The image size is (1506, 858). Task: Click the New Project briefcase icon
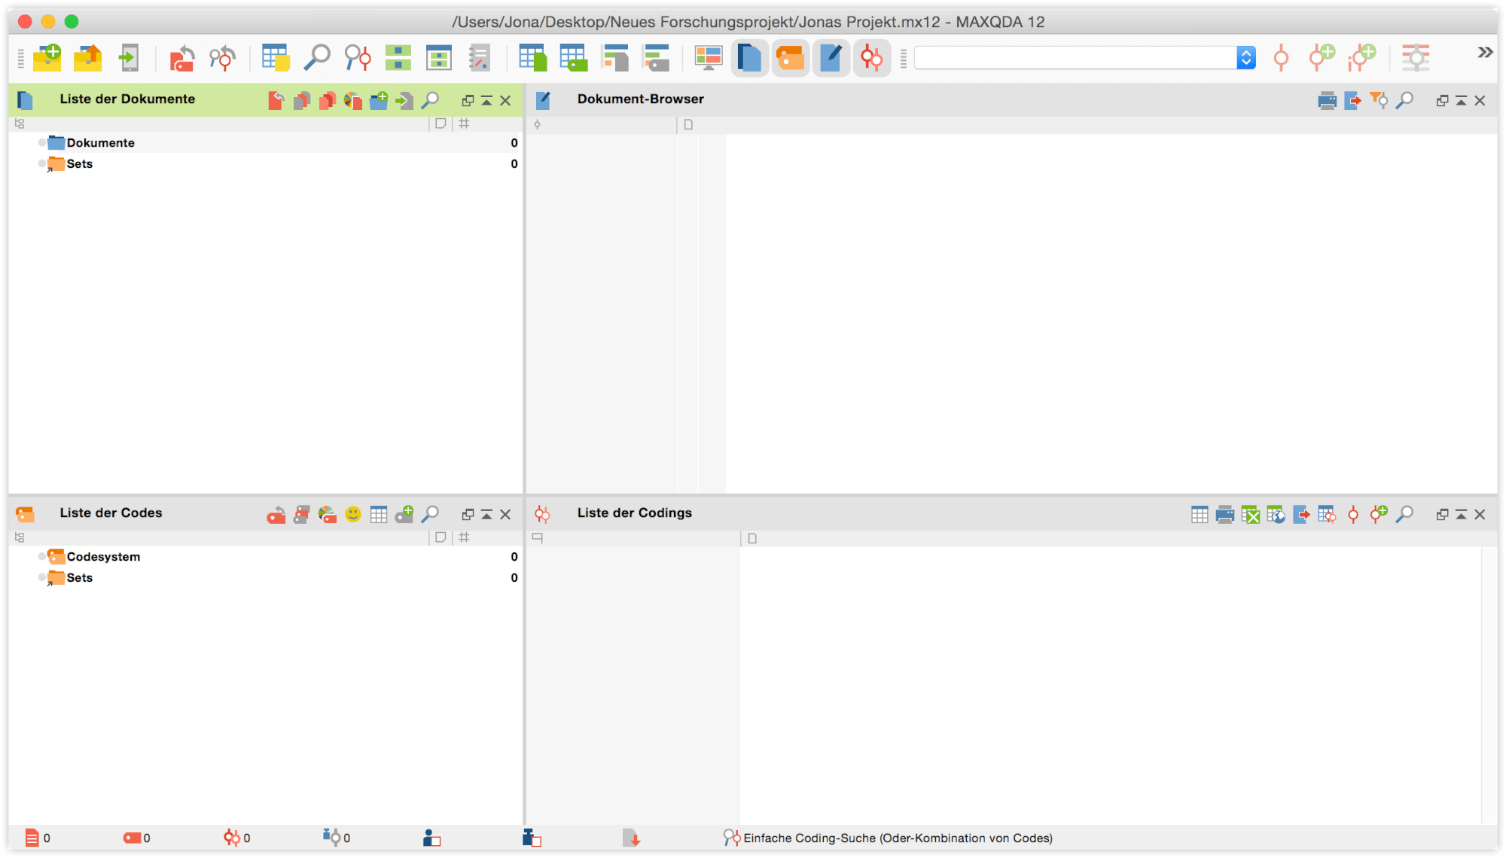click(x=47, y=58)
